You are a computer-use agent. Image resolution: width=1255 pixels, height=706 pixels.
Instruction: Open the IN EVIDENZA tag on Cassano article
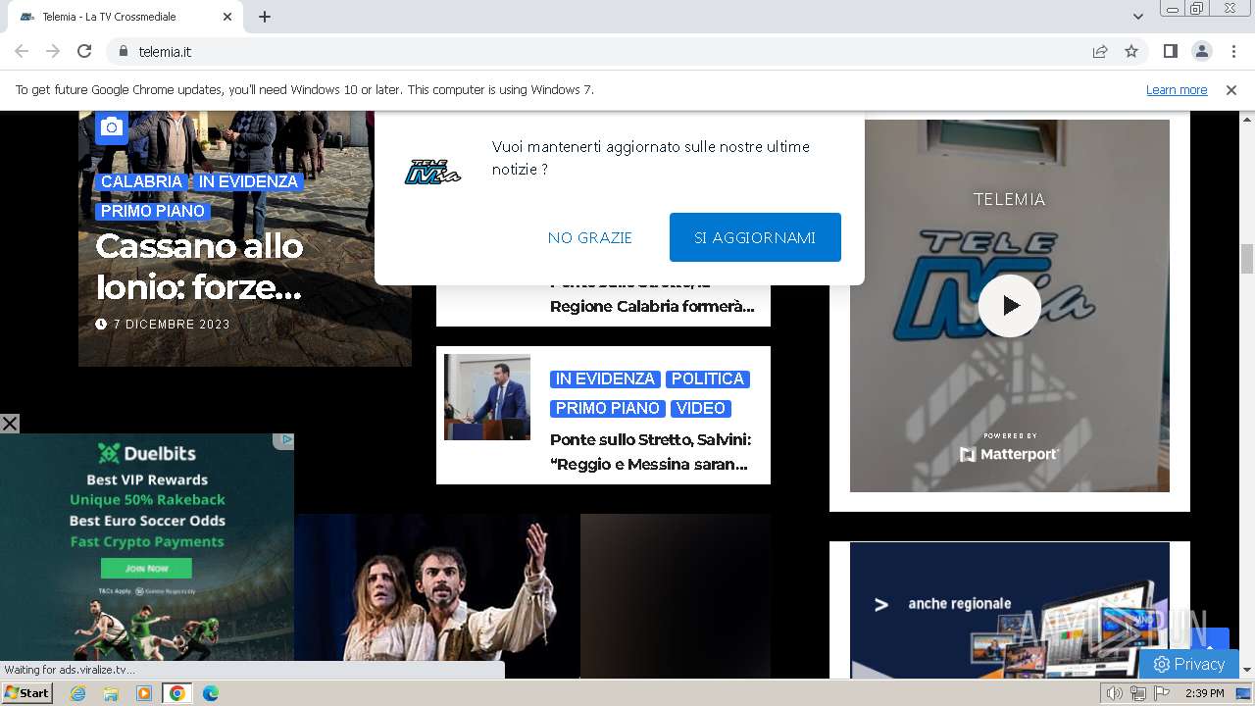click(248, 181)
